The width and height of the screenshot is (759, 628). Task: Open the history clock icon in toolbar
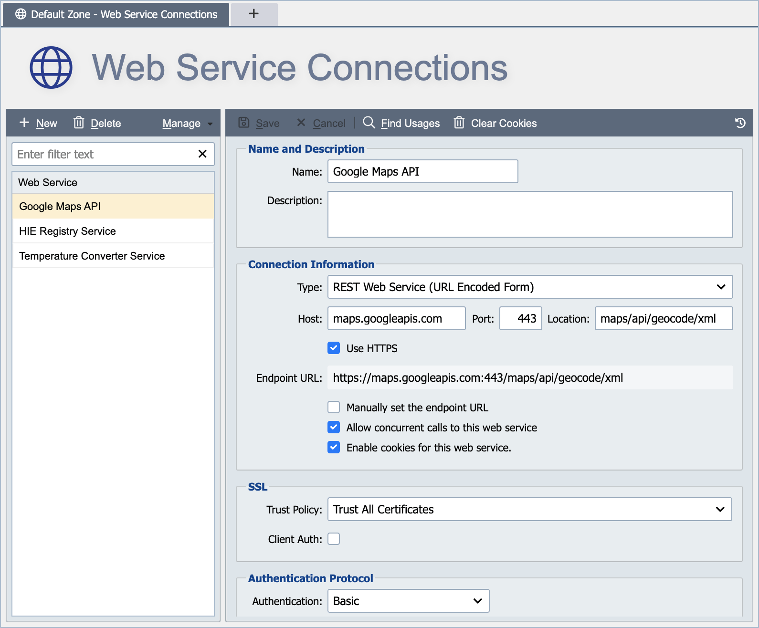(740, 123)
